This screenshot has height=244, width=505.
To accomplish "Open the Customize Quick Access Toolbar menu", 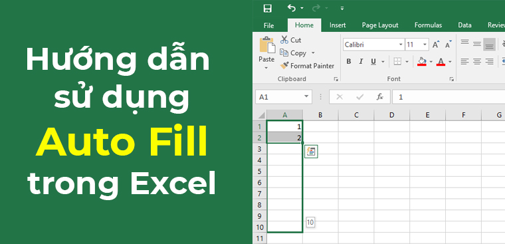I will (x=342, y=9).
